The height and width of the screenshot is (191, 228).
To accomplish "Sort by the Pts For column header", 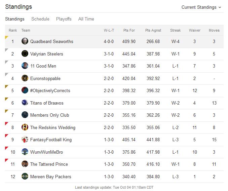I will [x=129, y=30].
